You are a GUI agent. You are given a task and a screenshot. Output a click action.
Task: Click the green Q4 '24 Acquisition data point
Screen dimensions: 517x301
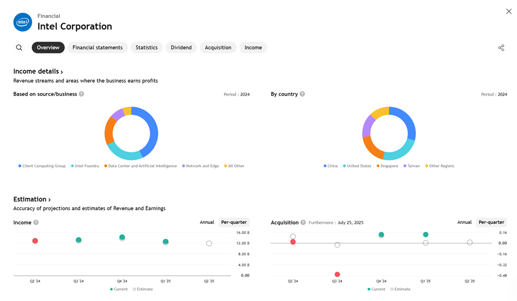click(x=381, y=234)
